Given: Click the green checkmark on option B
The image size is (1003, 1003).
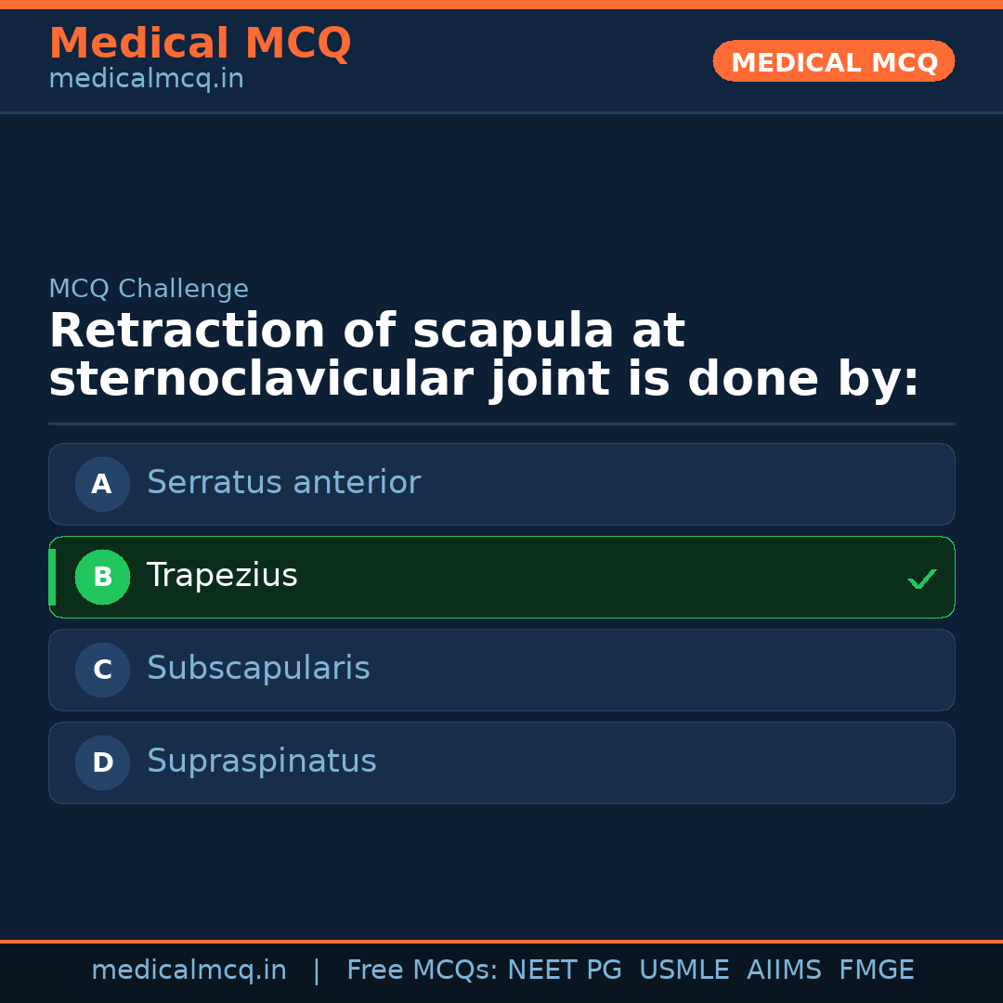Looking at the screenshot, I should click(921, 579).
